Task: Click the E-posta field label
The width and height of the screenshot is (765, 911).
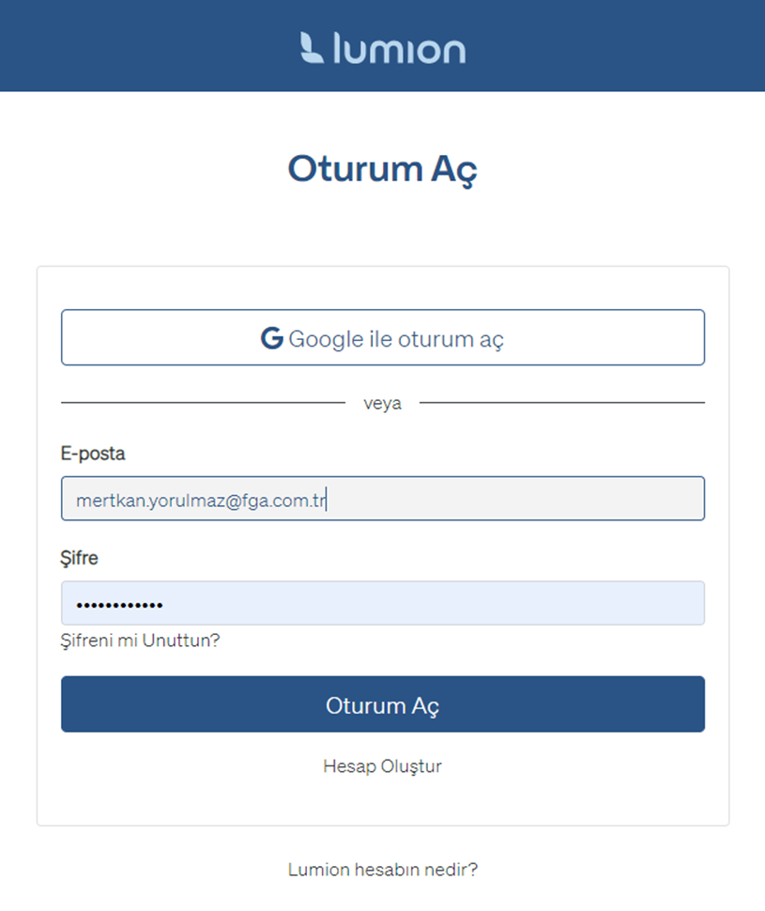Action: [x=93, y=454]
